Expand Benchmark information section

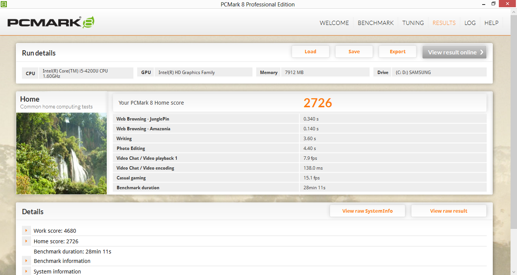(26, 261)
